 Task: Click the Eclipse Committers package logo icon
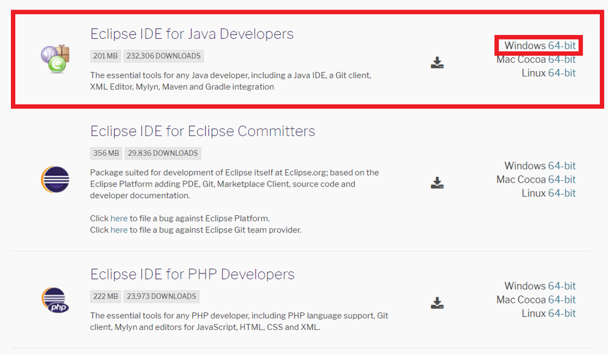pyautogui.click(x=55, y=180)
